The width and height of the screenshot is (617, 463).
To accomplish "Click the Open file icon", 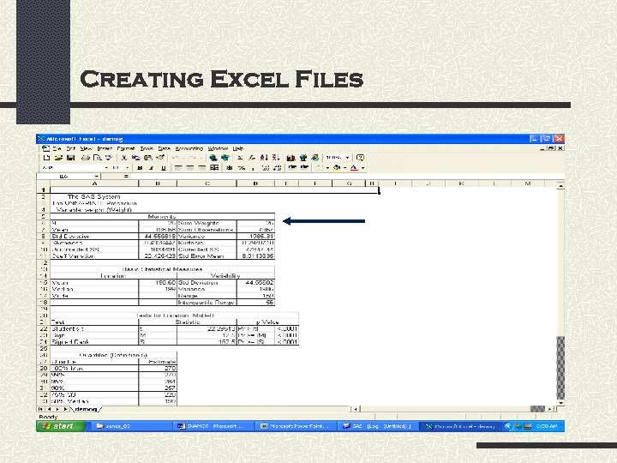I will tap(58, 158).
